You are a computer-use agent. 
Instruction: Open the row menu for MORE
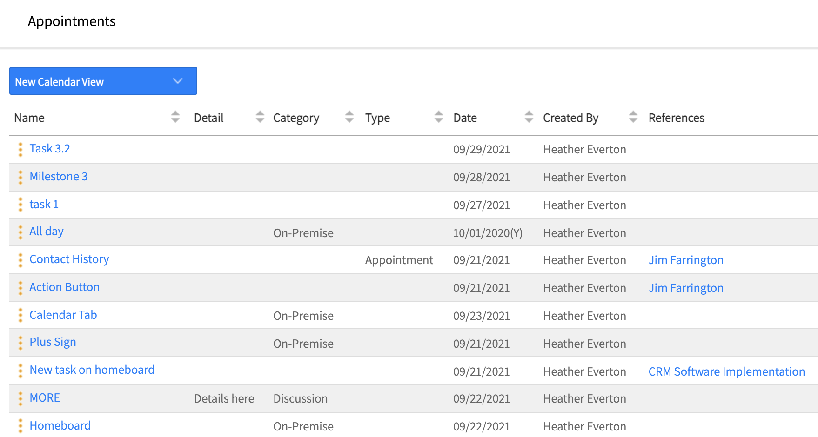(x=20, y=398)
